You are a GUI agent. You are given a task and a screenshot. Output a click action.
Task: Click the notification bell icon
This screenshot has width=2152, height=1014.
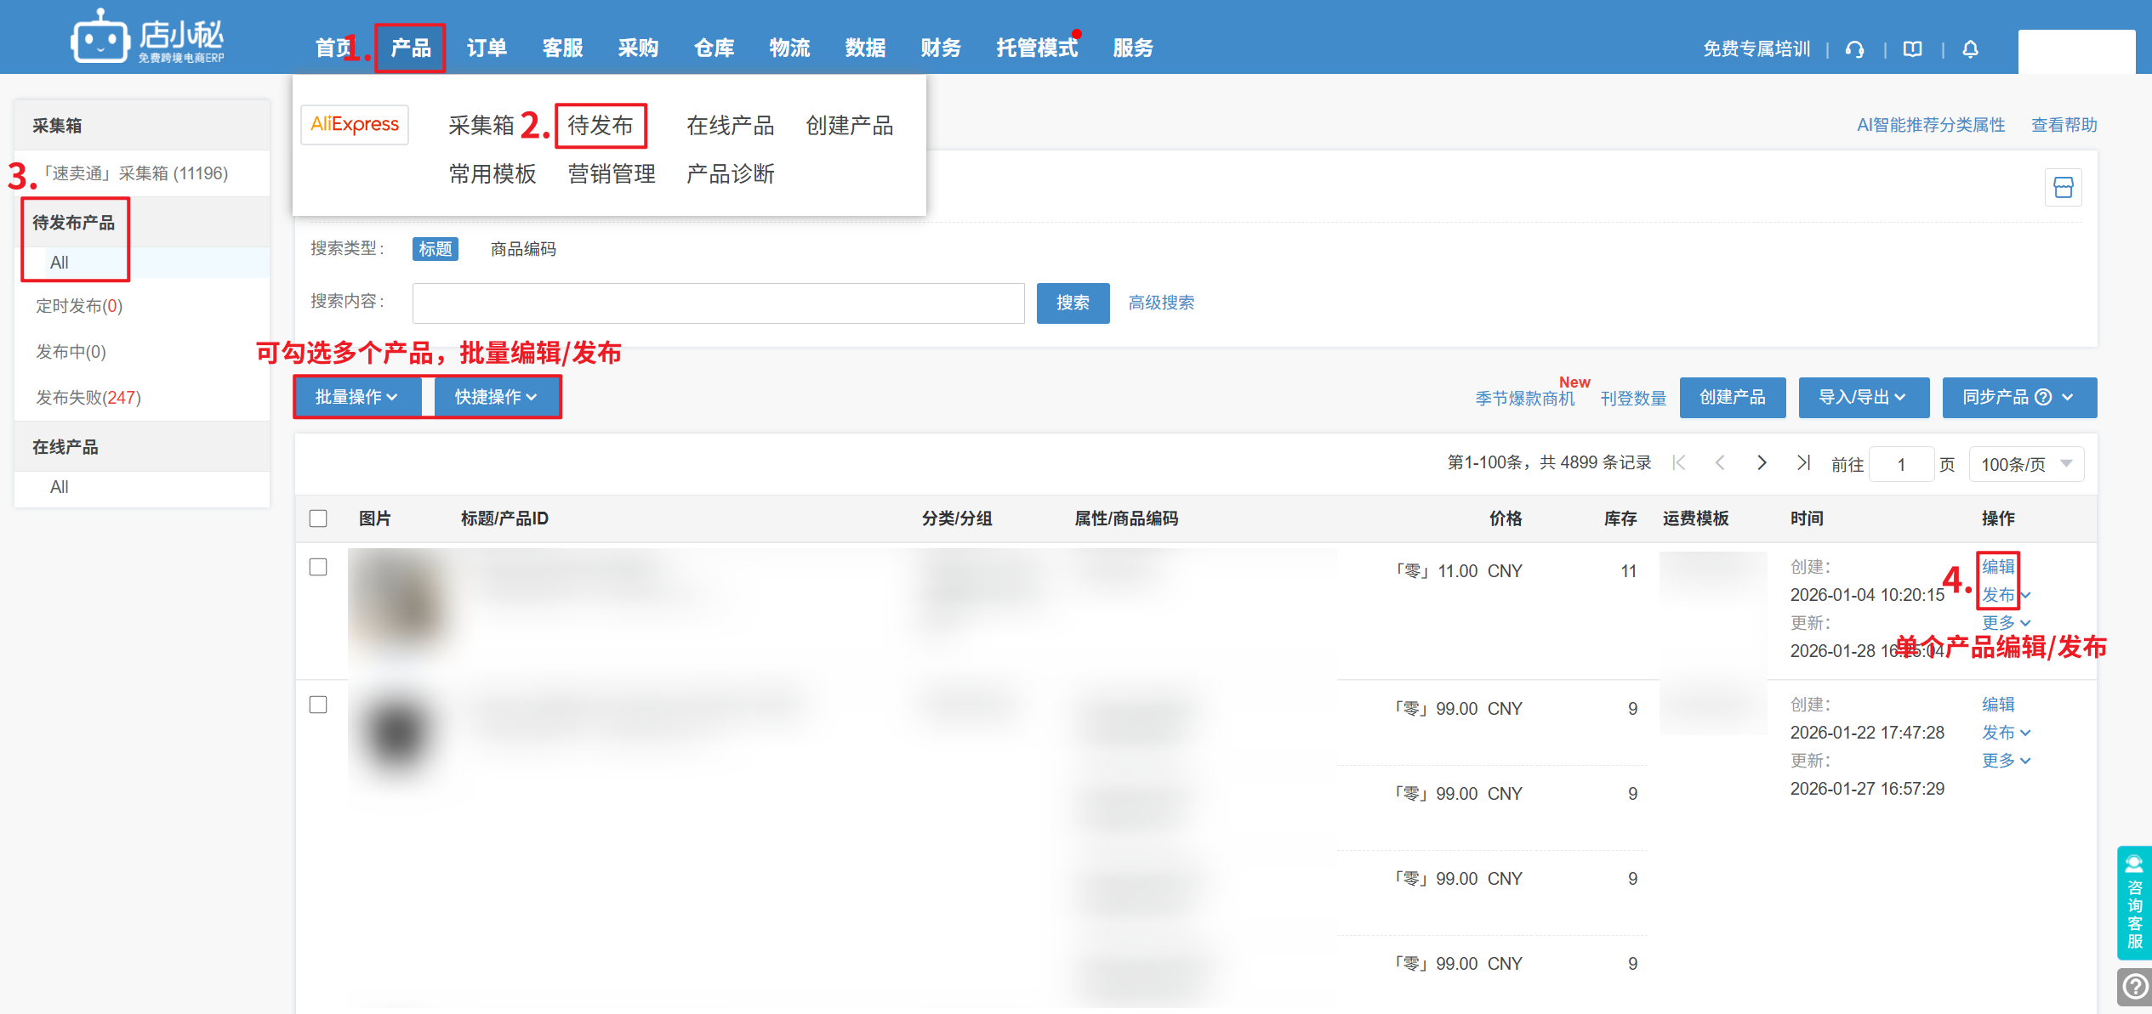point(1970,49)
